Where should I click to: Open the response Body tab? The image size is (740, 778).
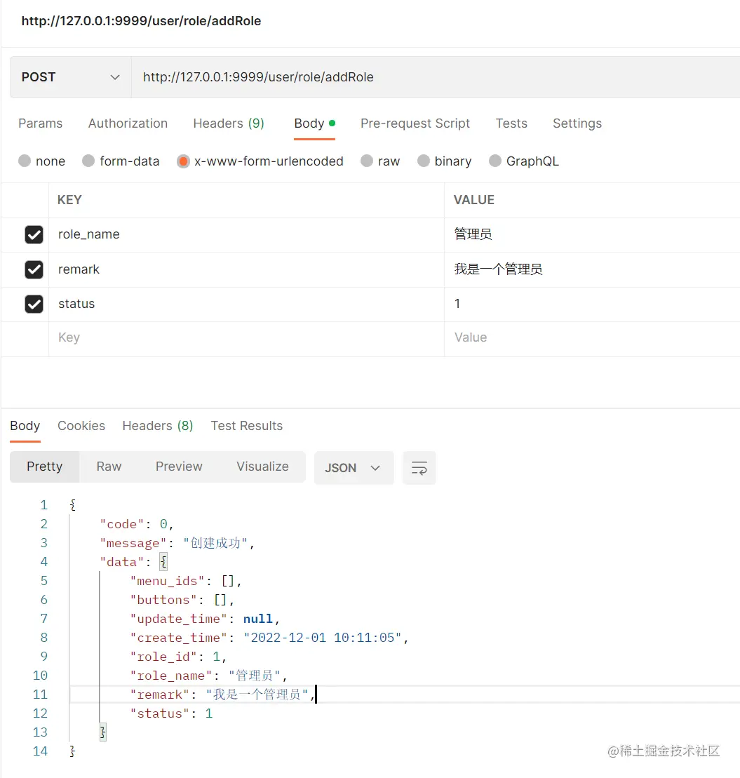[25, 426]
